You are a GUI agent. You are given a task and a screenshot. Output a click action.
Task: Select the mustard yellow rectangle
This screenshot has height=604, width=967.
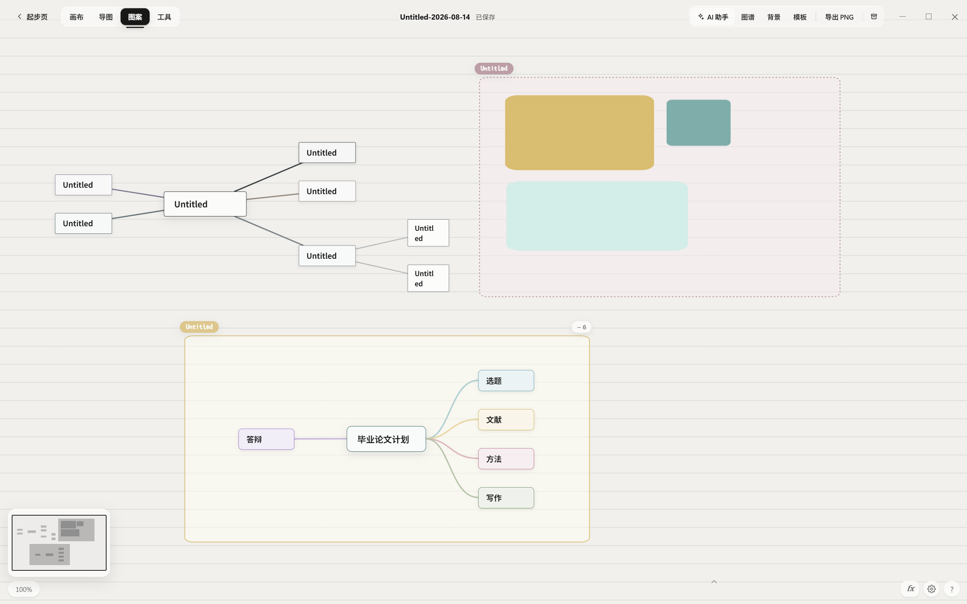[579, 133]
